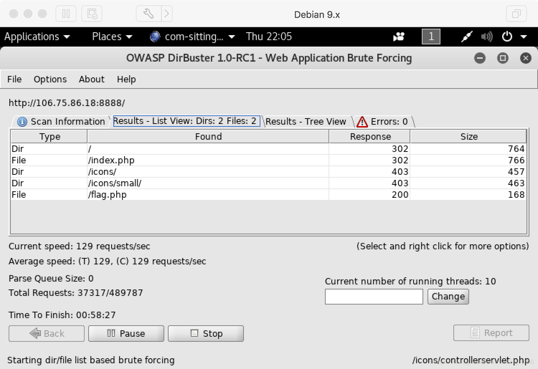Image resolution: width=538 pixels, height=369 pixels.
Task: Open the Applications menu
Action: 37,37
